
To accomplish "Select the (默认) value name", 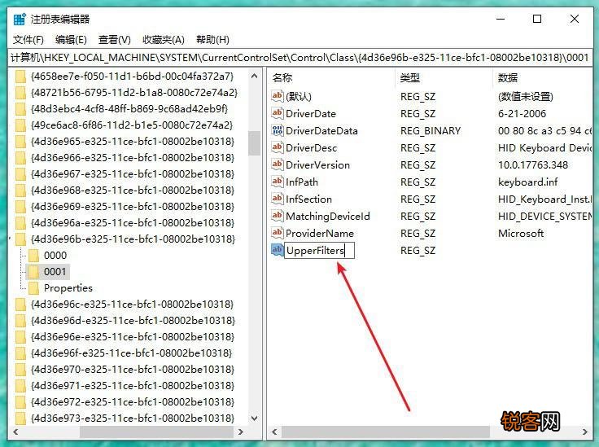I will (299, 96).
